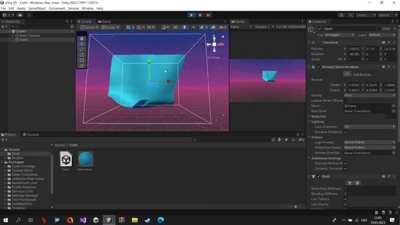400x225 pixels.
Task: Switch to the Game tab beside Scene
Action: pos(104,21)
